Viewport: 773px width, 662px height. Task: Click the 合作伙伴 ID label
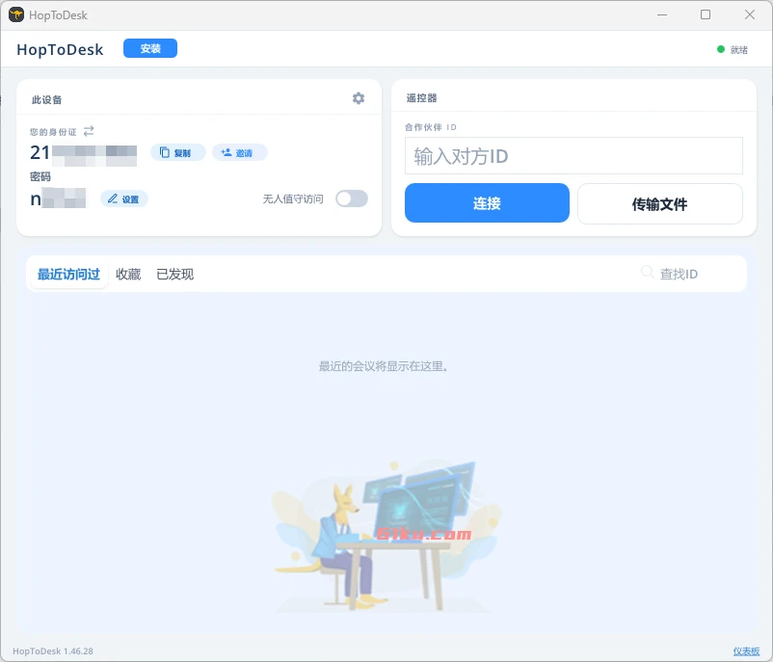pyautogui.click(x=431, y=127)
